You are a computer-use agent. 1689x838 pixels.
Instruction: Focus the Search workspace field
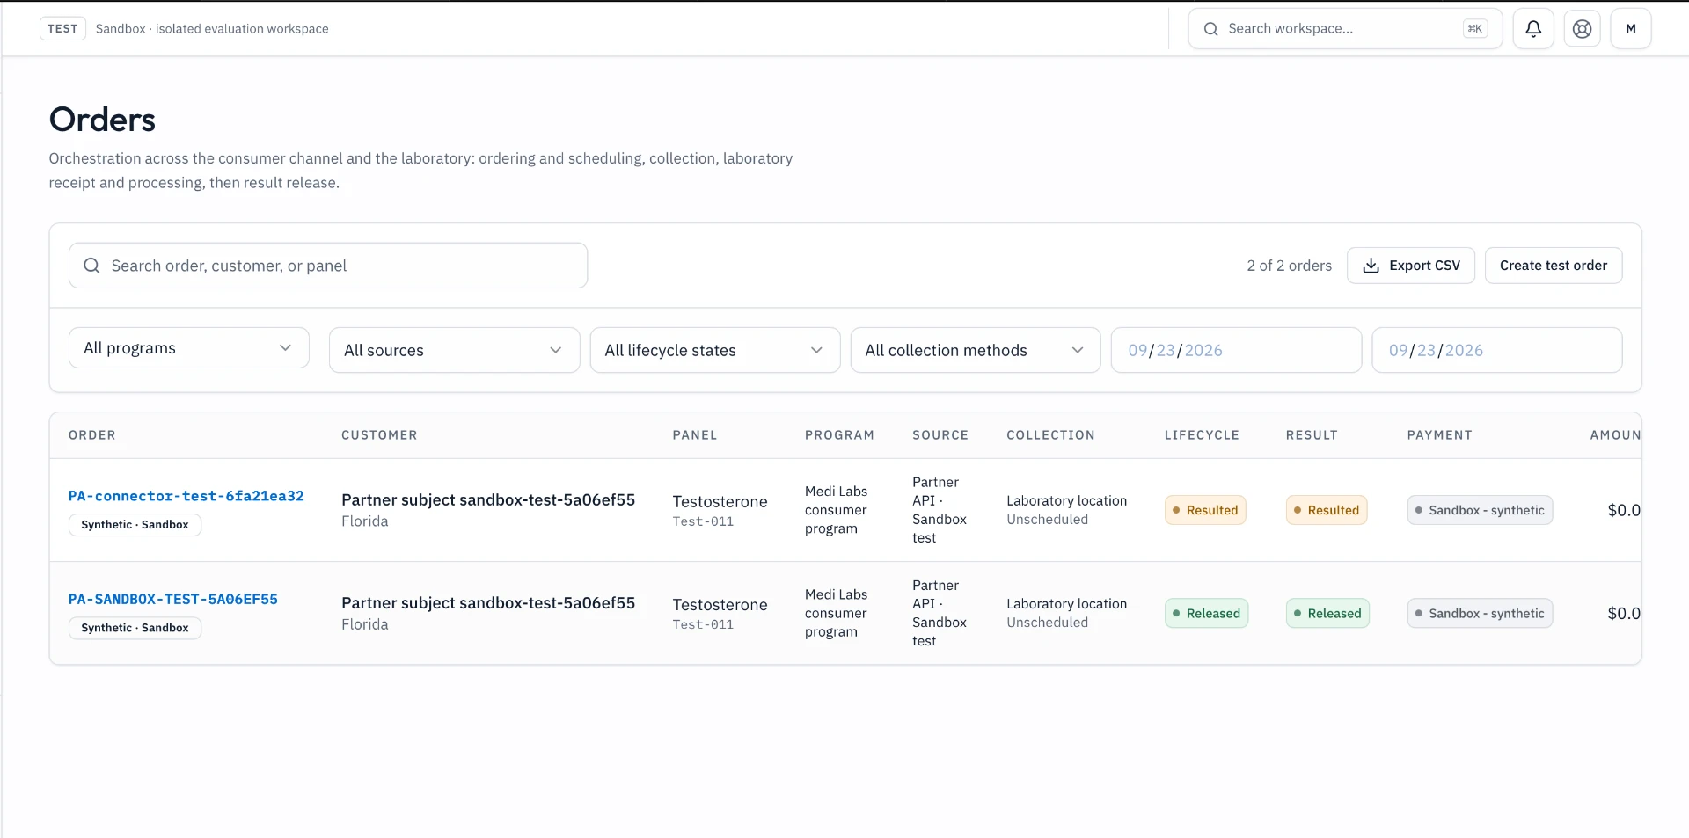[x=1345, y=29]
